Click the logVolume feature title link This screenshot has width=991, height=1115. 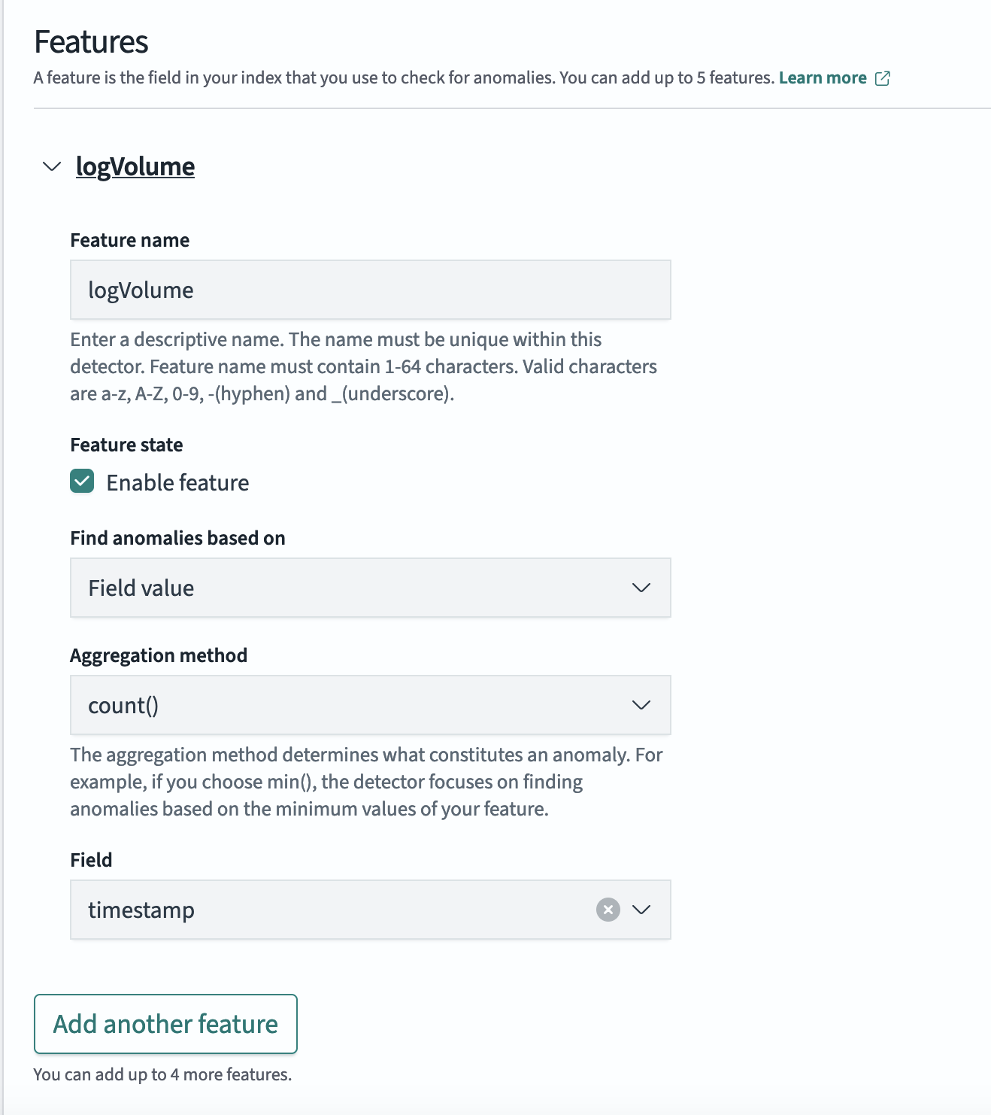click(135, 166)
